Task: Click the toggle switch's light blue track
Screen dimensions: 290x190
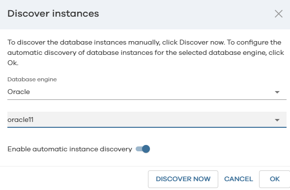Action: [139, 149]
